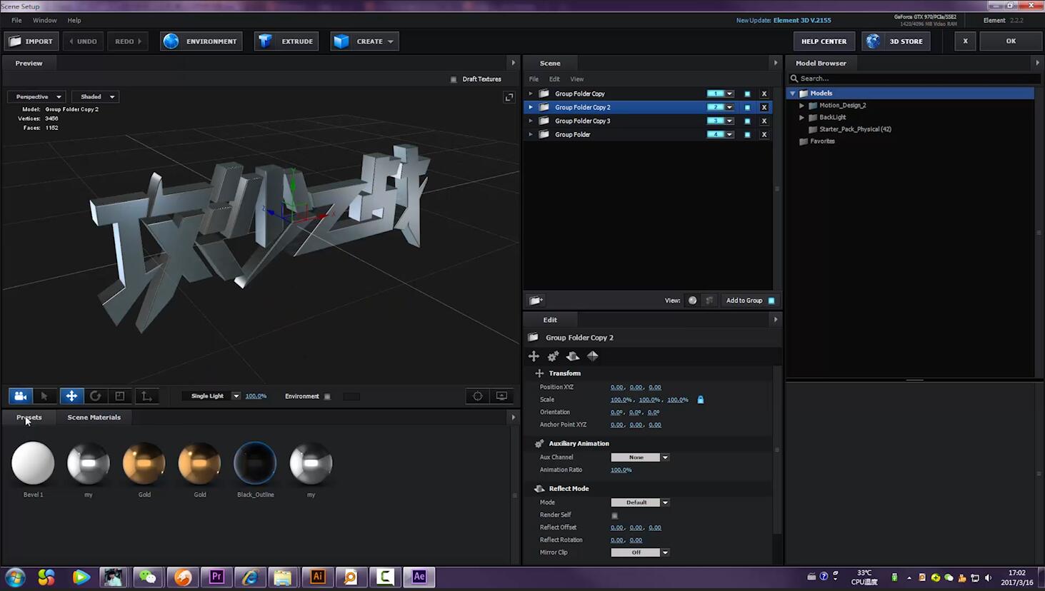Enable the Draft Textures checkbox
The height and width of the screenshot is (591, 1045).
pos(454,79)
